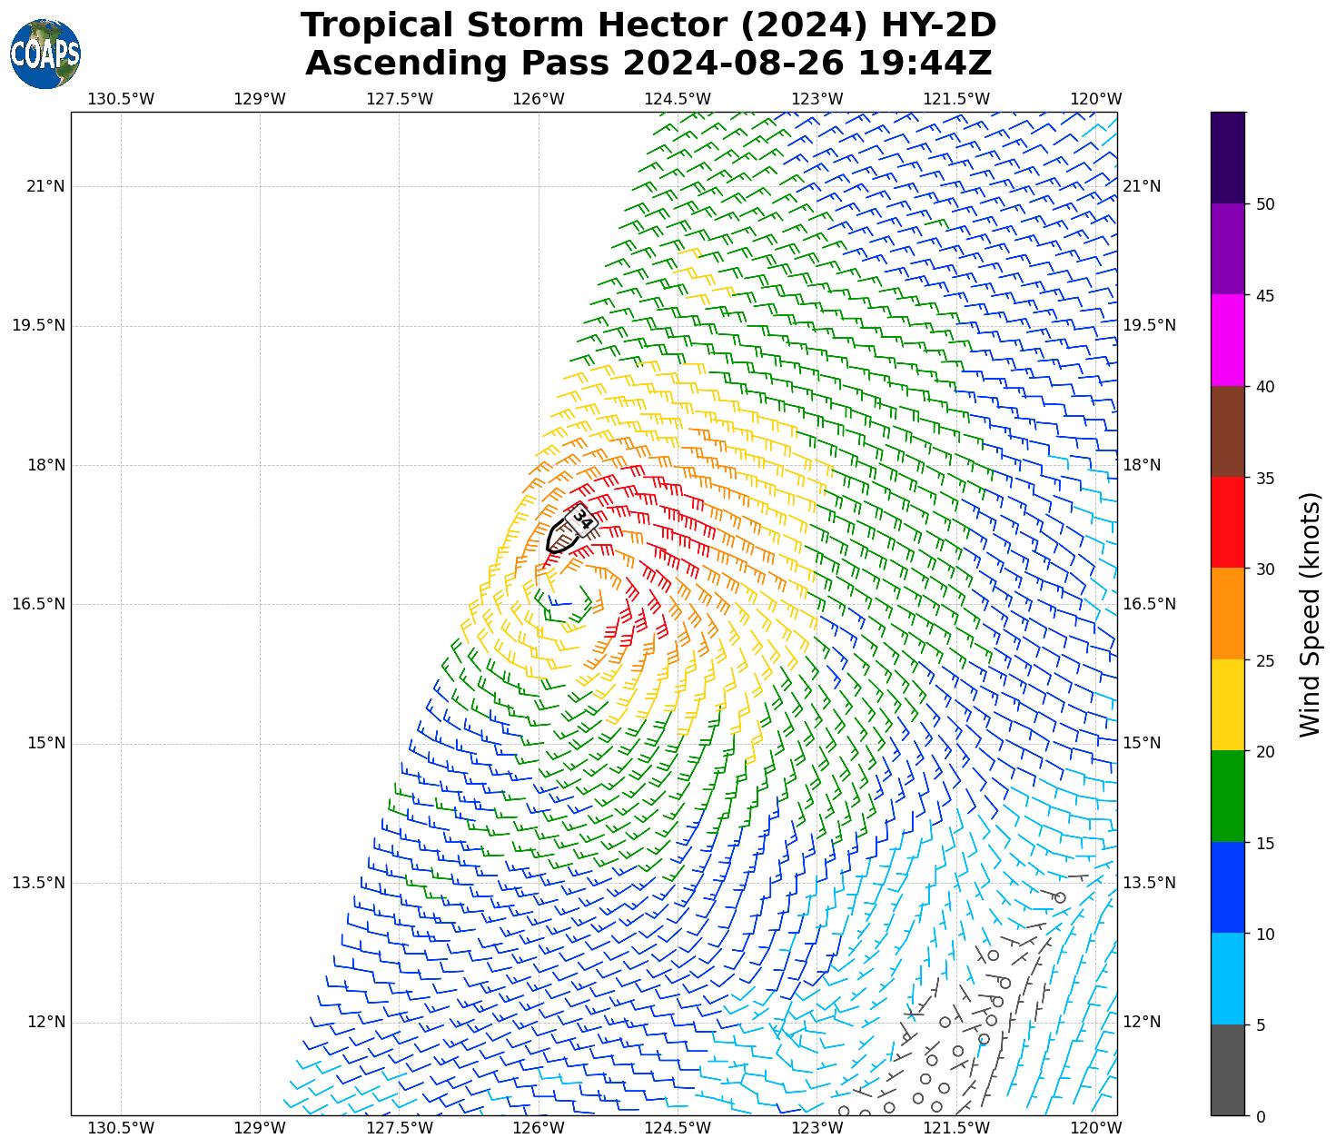Screen dimensions: 1336x1148
Task: Click the 130.5°W label on the bottom axis
Action: click(x=121, y=1128)
